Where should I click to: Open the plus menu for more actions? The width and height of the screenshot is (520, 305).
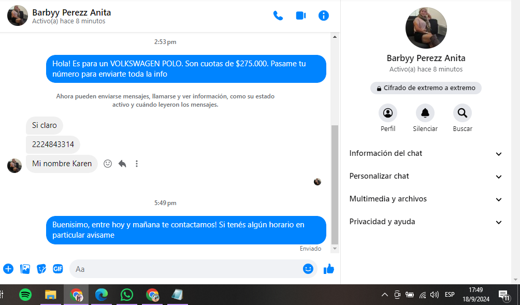[x=8, y=269]
